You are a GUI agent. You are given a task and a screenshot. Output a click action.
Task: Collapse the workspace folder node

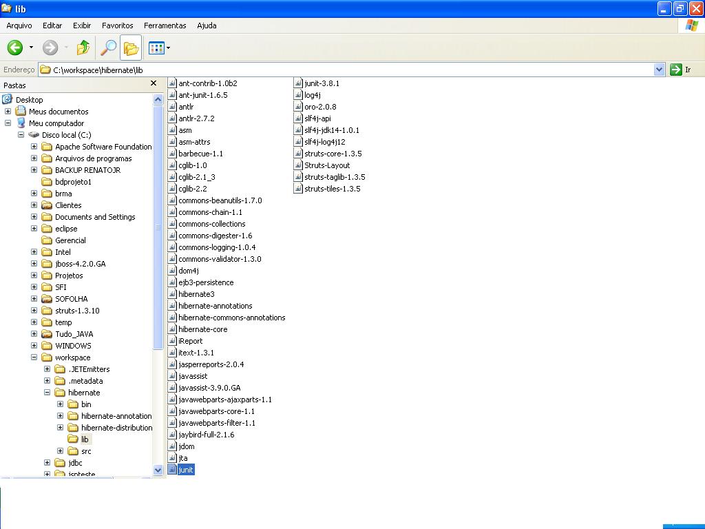(x=34, y=357)
